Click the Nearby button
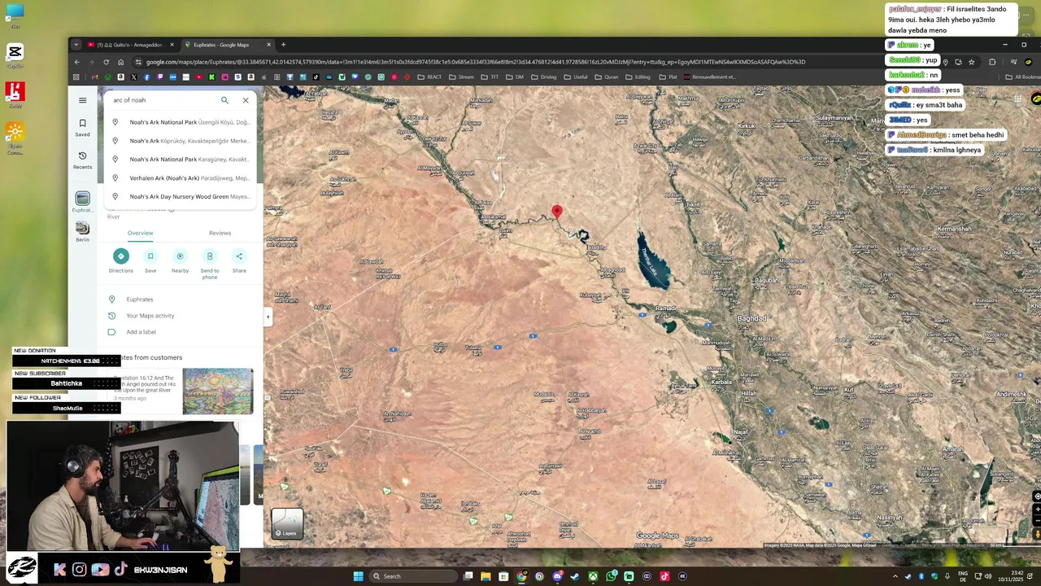The height and width of the screenshot is (586, 1041). click(180, 261)
